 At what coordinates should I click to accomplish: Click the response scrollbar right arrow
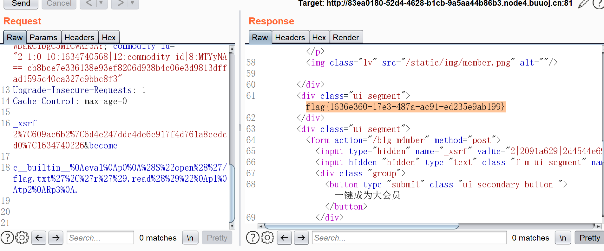point(598,226)
